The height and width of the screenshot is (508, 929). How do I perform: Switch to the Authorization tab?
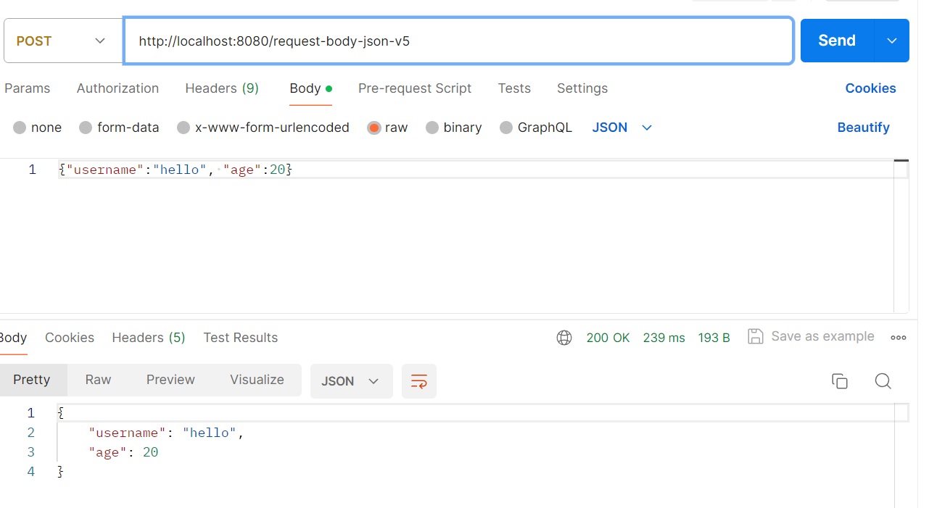(117, 88)
